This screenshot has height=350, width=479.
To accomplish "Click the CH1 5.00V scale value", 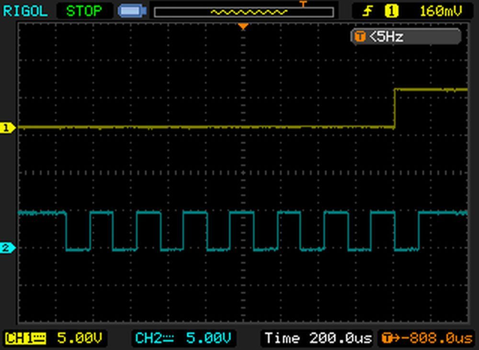I will 80,339.
